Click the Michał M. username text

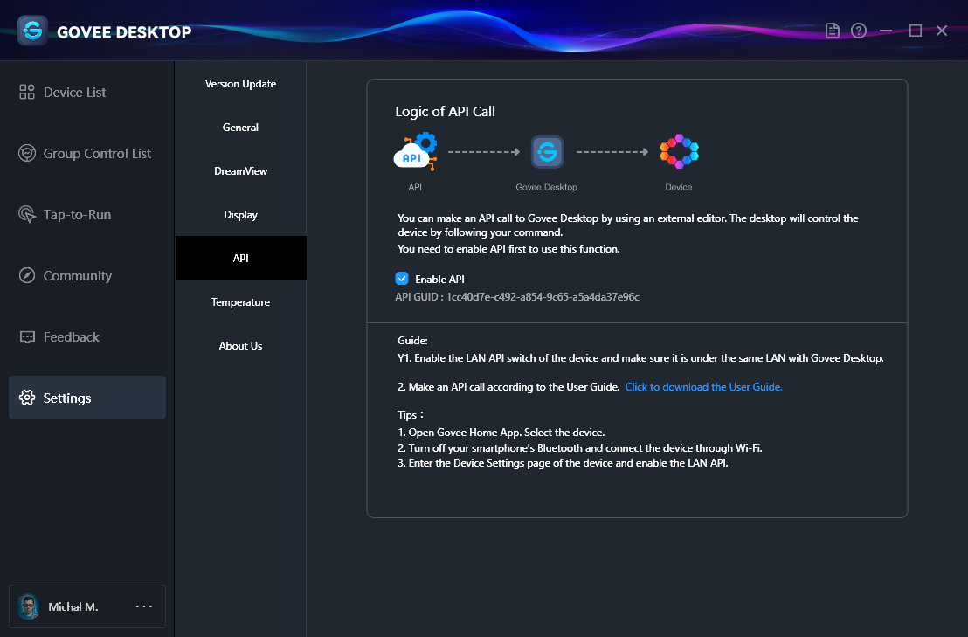[73, 606]
